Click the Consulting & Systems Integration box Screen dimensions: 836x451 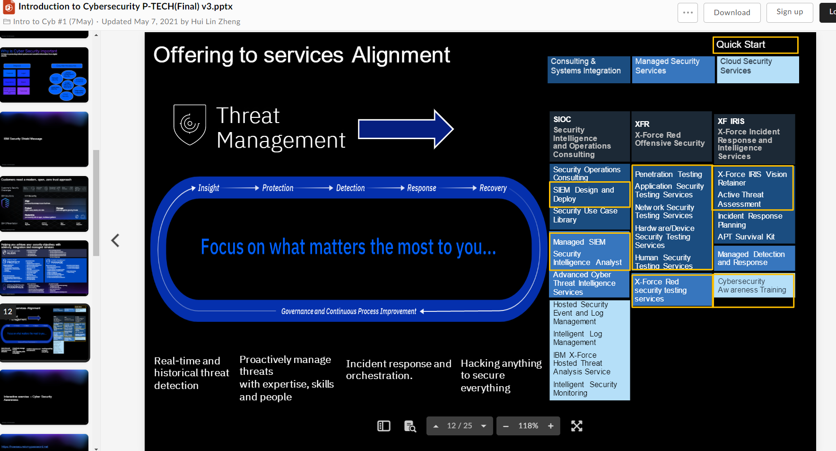(x=589, y=70)
